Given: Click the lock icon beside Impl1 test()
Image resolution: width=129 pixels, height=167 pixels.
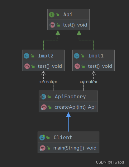Looking at the screenshot, I should (x=83, y=66).
